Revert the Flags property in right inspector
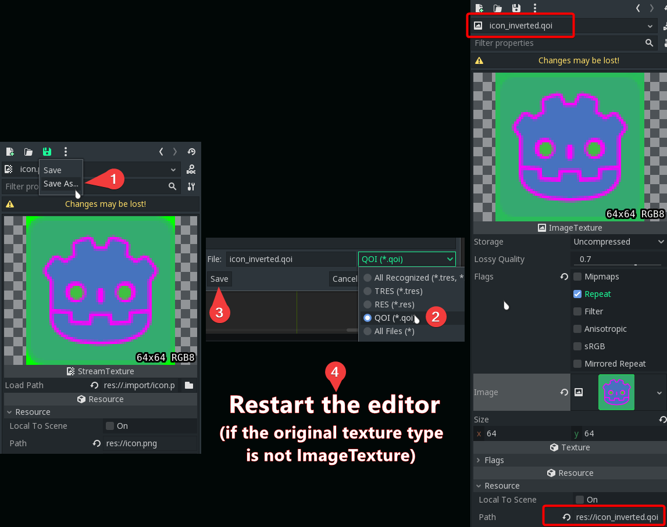This screenshot has height=527, width=667. tap(564, 277)
